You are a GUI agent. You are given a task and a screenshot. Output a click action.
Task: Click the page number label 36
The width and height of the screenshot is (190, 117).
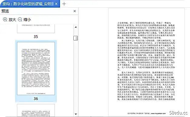click(36, 99)
